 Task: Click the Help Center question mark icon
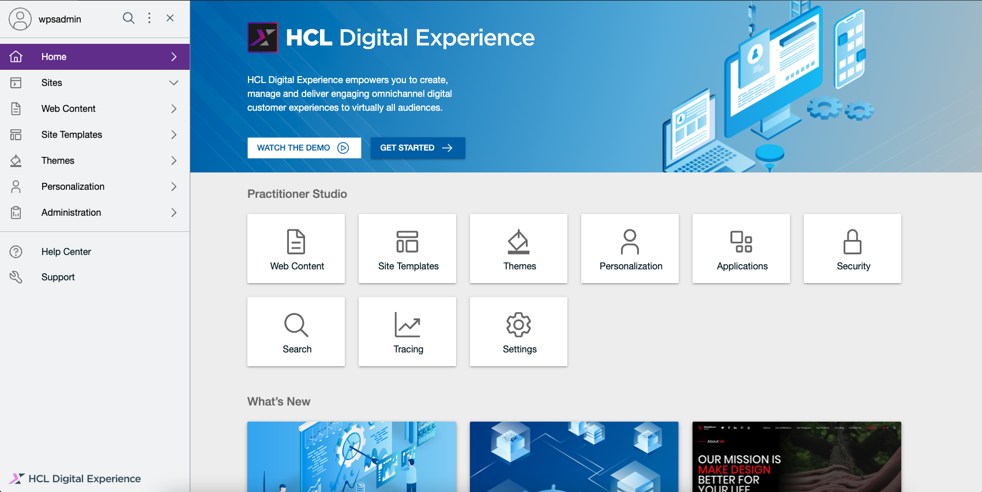click(16, 251)
